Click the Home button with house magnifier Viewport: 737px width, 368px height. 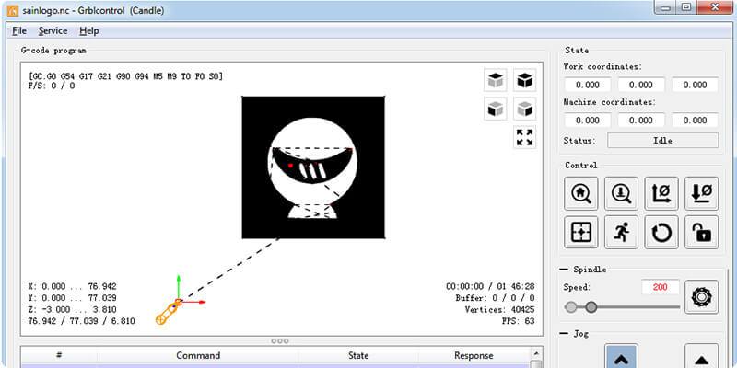(581, 193)
